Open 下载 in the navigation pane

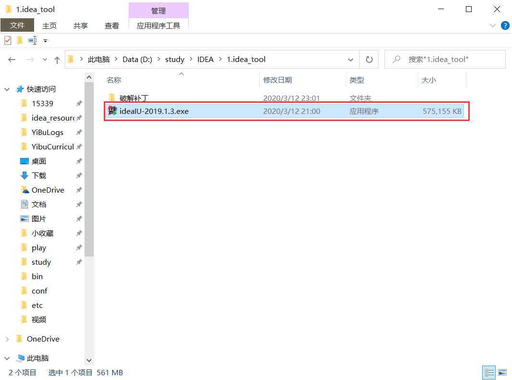click(x=38, y=175)
